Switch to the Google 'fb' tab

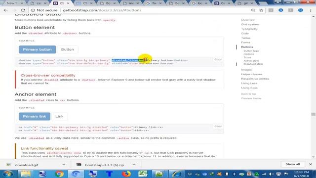(154, 3)
